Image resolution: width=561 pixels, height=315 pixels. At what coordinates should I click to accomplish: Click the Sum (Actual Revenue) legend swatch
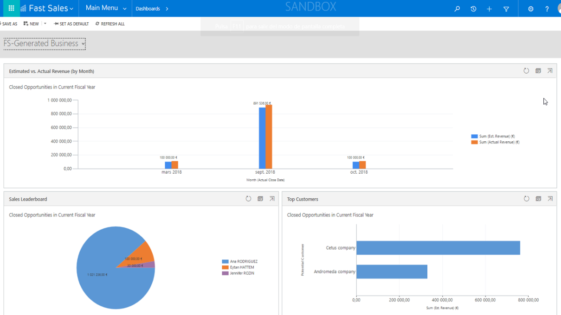point(474,142)
